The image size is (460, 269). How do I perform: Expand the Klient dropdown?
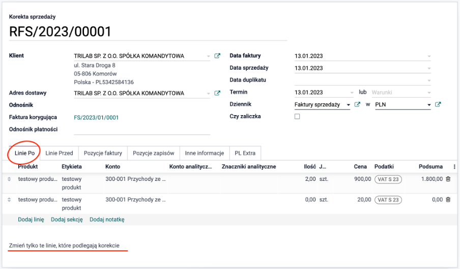coord(208,56)
